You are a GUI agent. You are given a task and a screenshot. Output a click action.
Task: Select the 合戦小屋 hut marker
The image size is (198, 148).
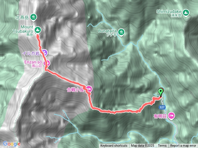(89, 89)
